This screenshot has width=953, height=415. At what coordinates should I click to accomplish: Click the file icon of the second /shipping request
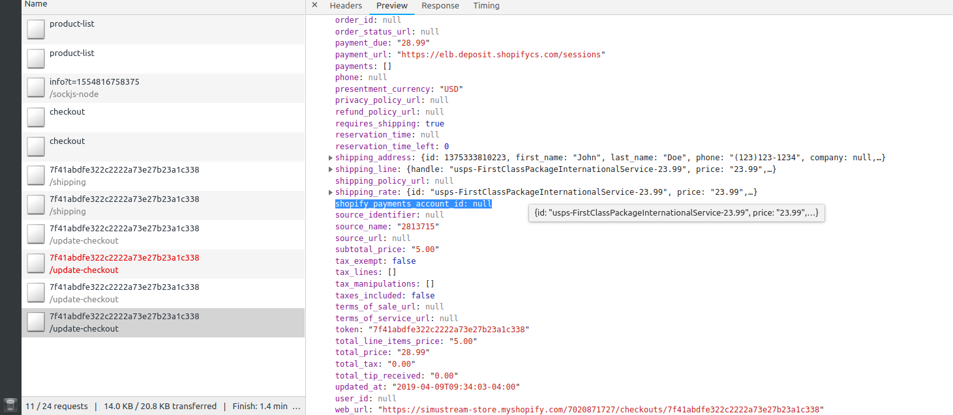click(x=35, y=205)
